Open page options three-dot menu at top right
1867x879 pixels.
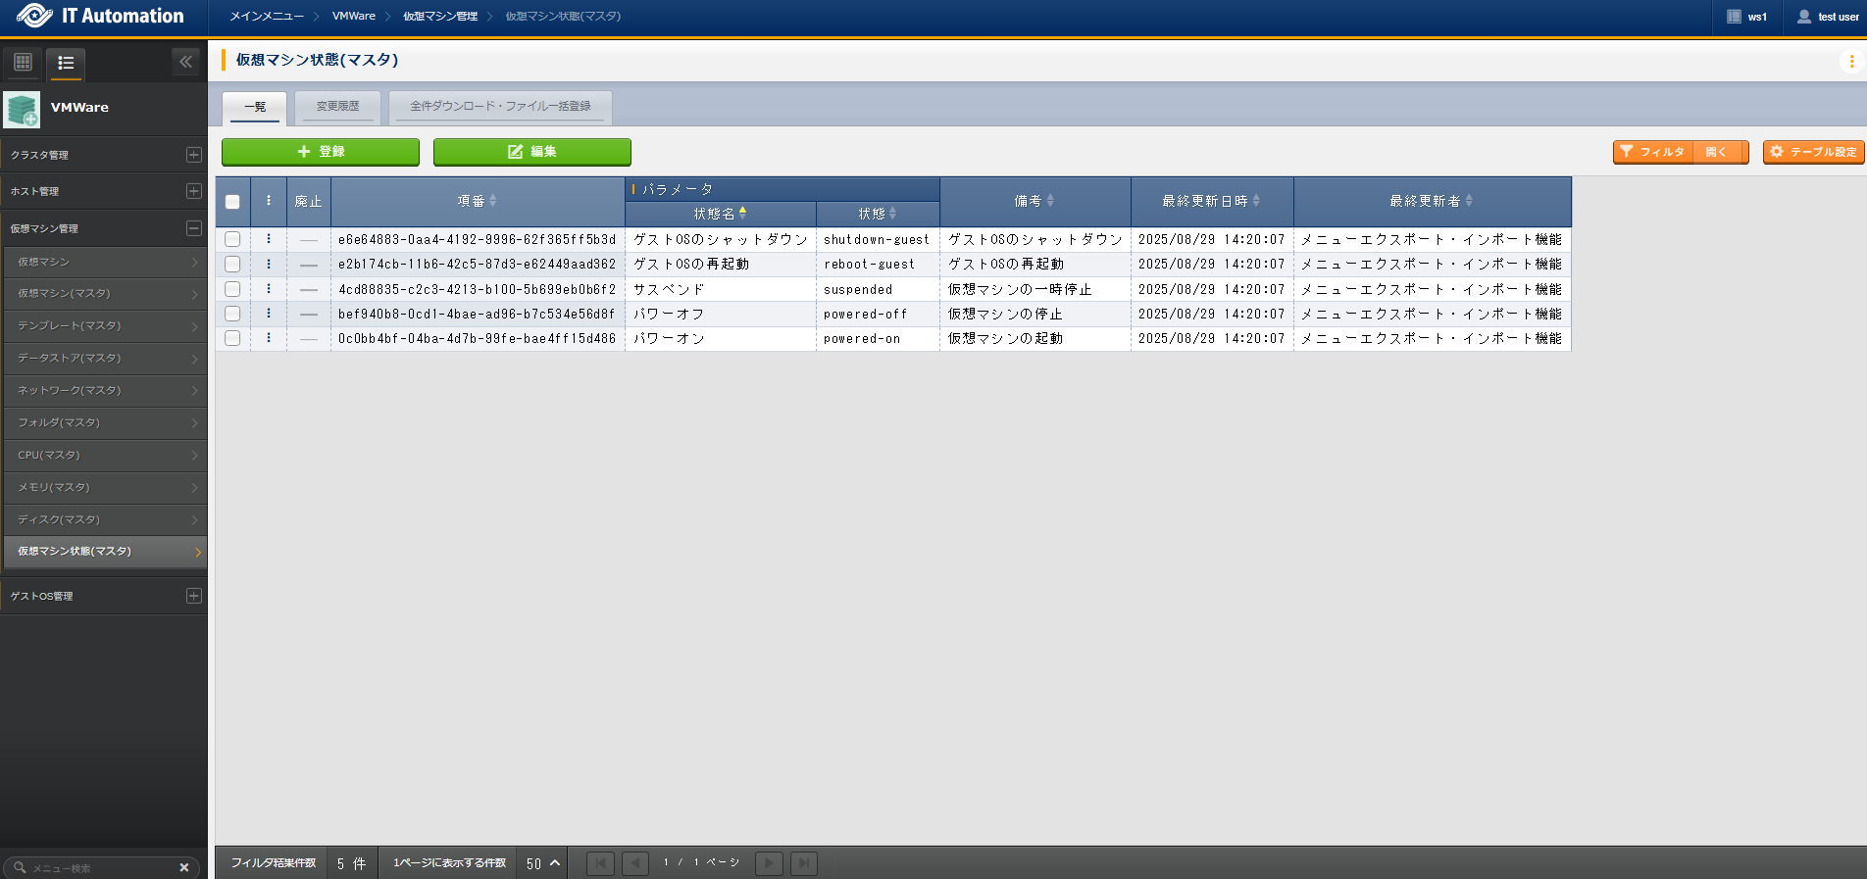(x=1850, y=61)
